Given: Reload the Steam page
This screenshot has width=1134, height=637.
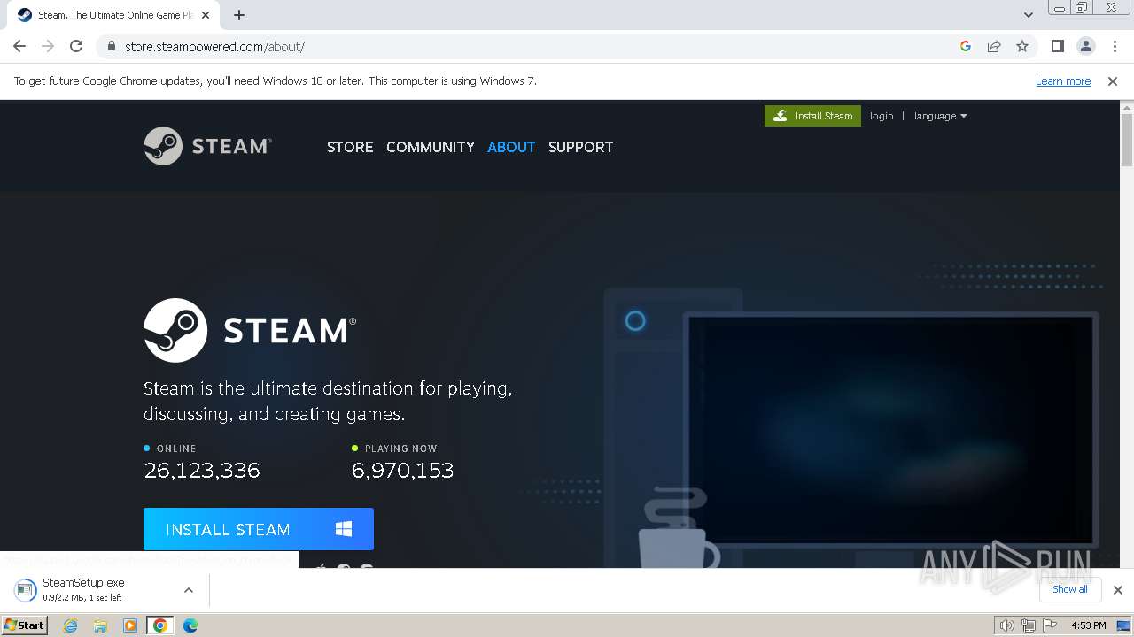Looking at the screenshot, I should coord(76,46).
